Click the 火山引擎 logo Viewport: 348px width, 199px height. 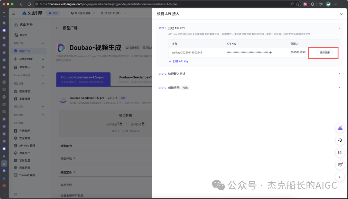(x=32, y=13)
